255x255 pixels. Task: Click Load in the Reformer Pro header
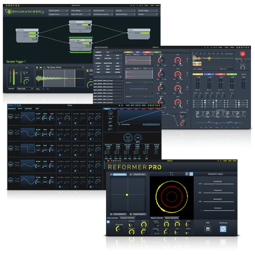click(x=225, y=161)
